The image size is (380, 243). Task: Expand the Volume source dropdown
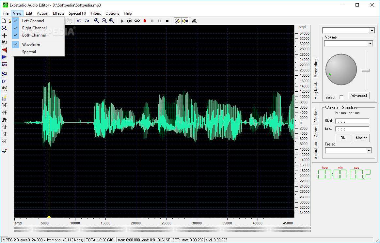click(370, 44)
